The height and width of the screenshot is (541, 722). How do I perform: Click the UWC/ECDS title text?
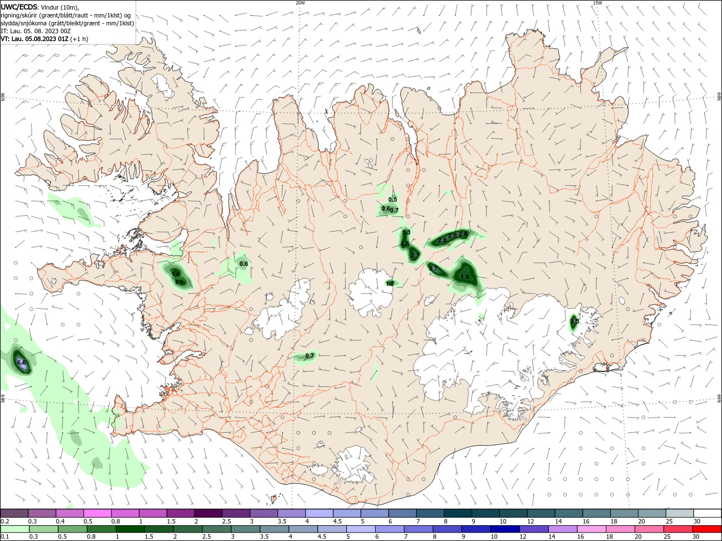19,7
